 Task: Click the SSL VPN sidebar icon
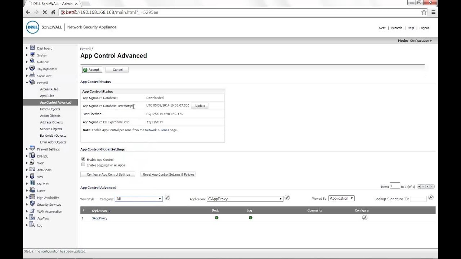click(x=32, y=183)
